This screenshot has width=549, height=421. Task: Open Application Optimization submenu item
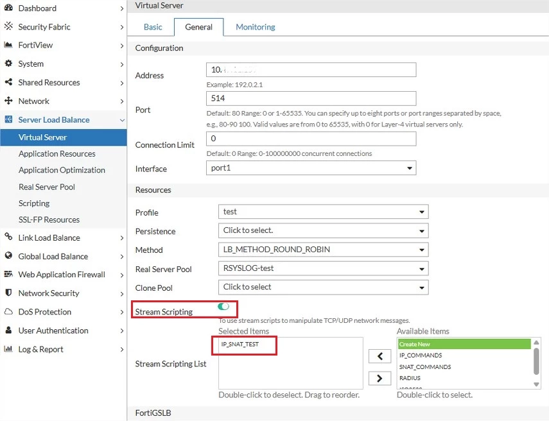[64, 170]
